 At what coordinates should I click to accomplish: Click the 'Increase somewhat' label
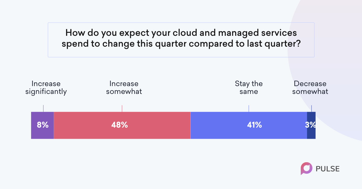click(x=124, y=88)
